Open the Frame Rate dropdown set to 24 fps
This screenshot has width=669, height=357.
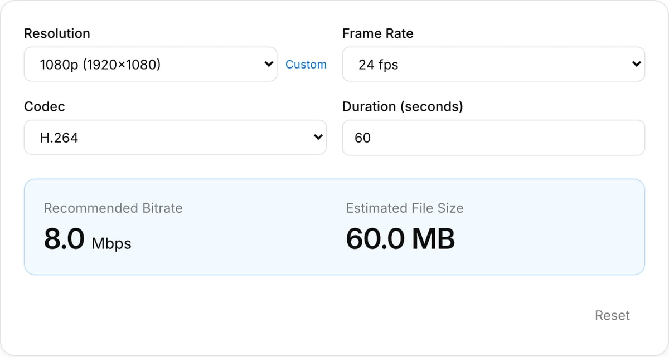(x=493, y=64)
